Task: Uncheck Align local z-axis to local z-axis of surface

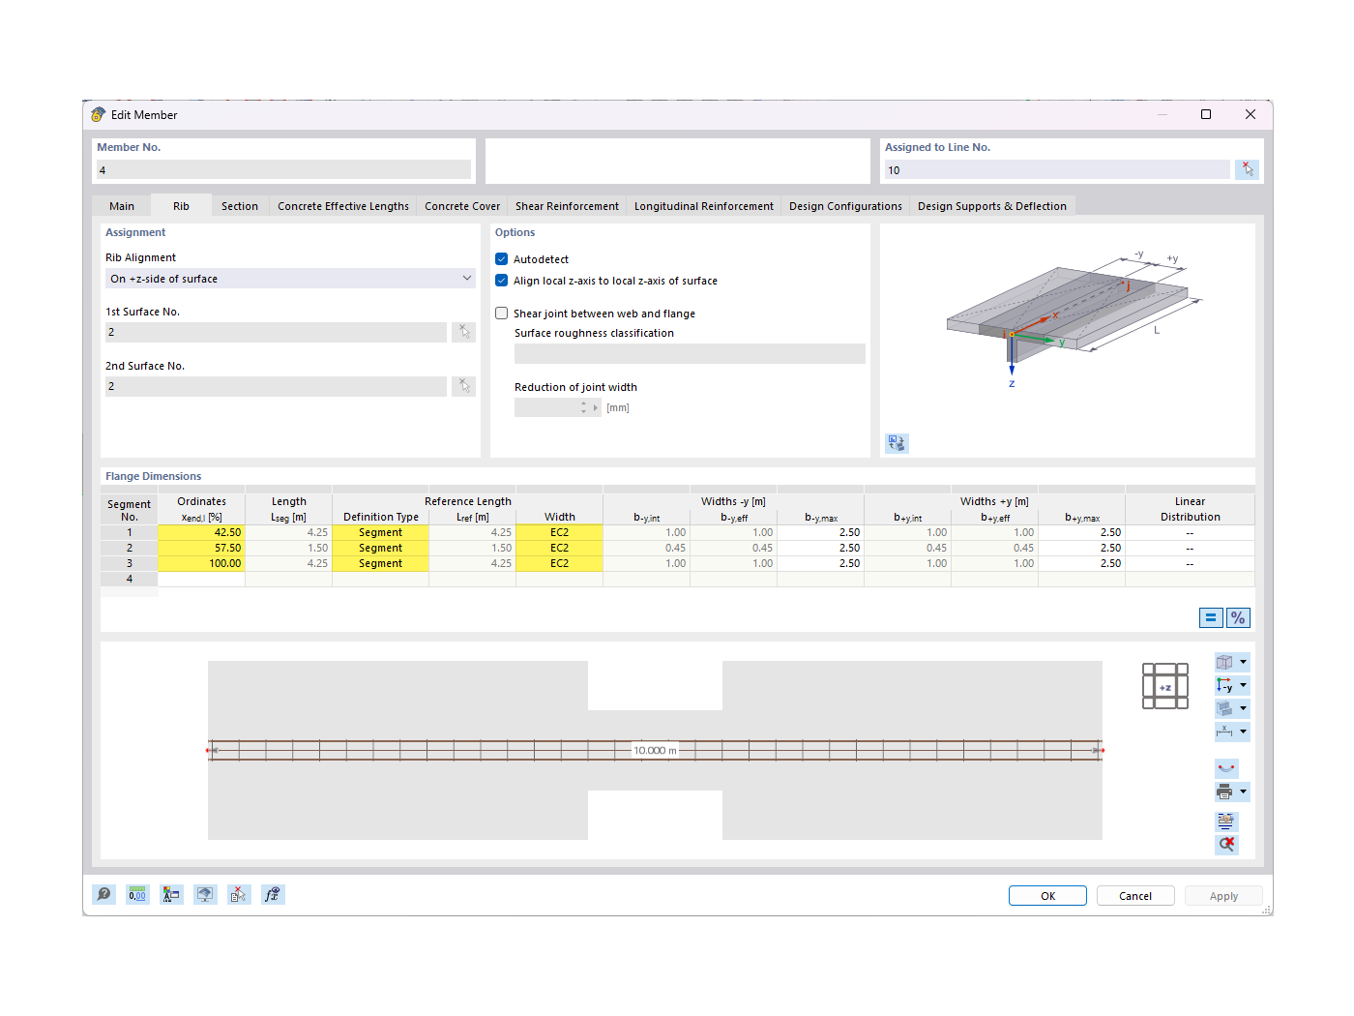Action: 501,280
